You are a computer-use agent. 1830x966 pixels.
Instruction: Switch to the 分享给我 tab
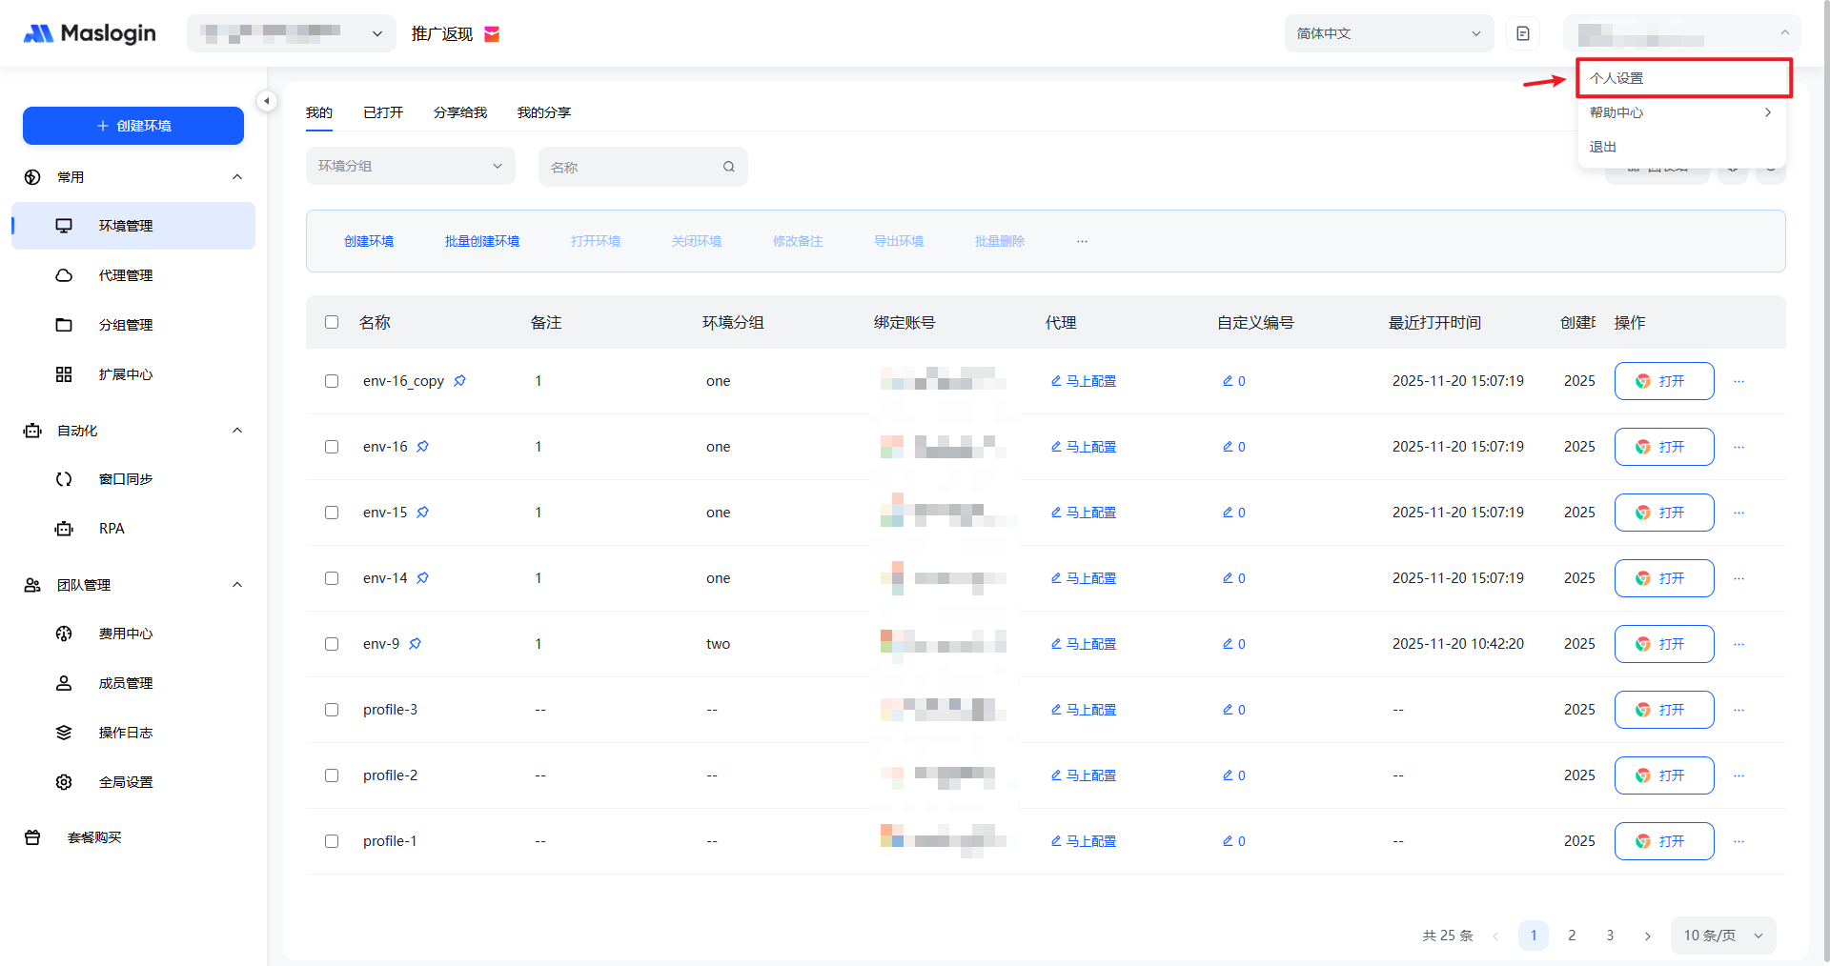point(459,112)
